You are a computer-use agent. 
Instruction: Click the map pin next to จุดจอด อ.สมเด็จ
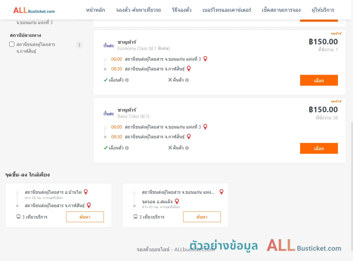[x=177, y=201]
